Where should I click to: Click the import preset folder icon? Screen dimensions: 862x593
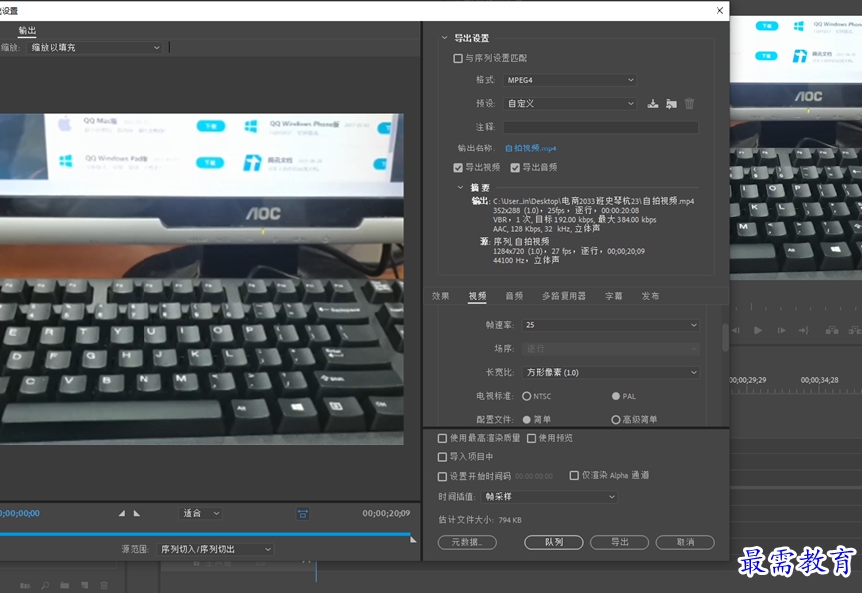(671, 104)
